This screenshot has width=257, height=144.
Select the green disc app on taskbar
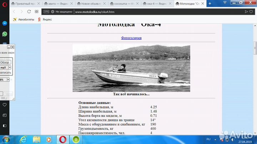76,140
